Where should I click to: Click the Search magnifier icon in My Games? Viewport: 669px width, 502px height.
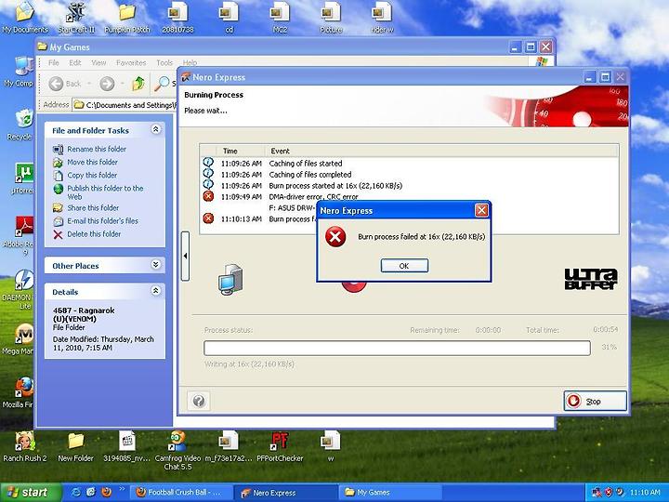162,84
